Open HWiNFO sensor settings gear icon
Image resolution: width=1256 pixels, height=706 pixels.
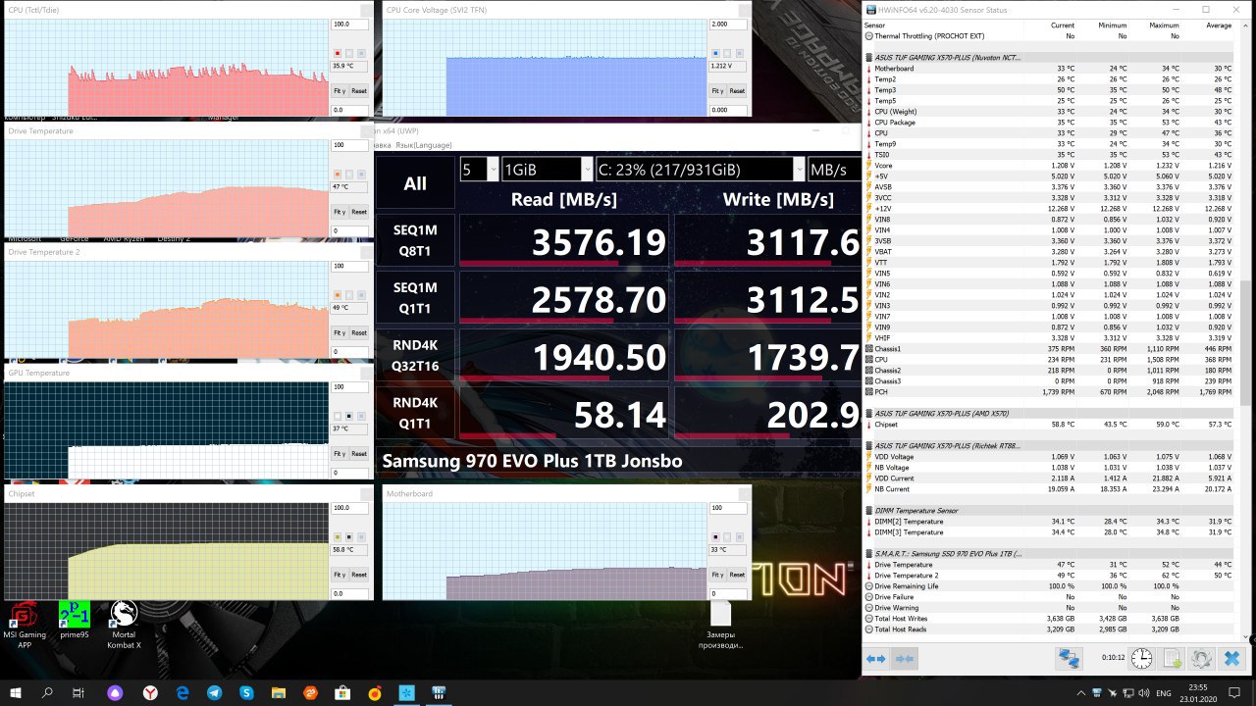point(1202,659)
